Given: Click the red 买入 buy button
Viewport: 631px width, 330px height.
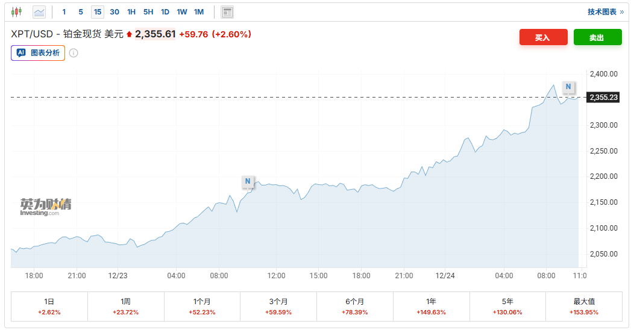Looking at the screenshot, I should (x=543, y=37).
